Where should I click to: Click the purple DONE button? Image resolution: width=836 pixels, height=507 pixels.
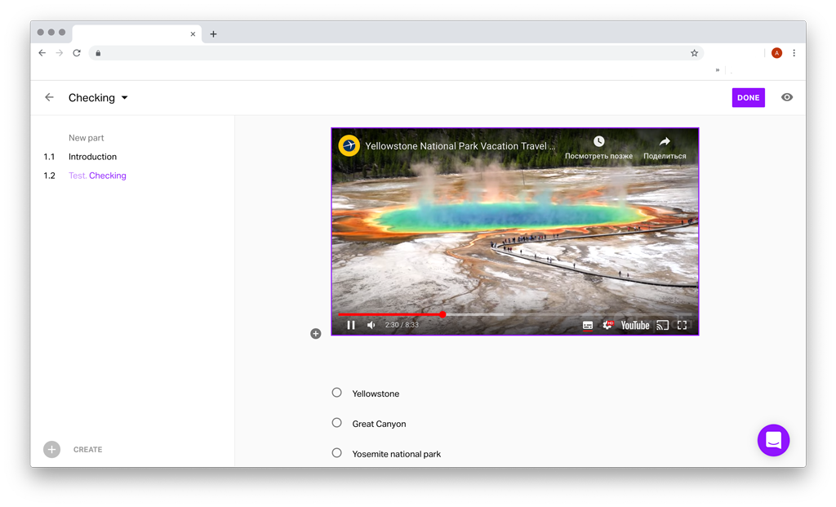748,97
